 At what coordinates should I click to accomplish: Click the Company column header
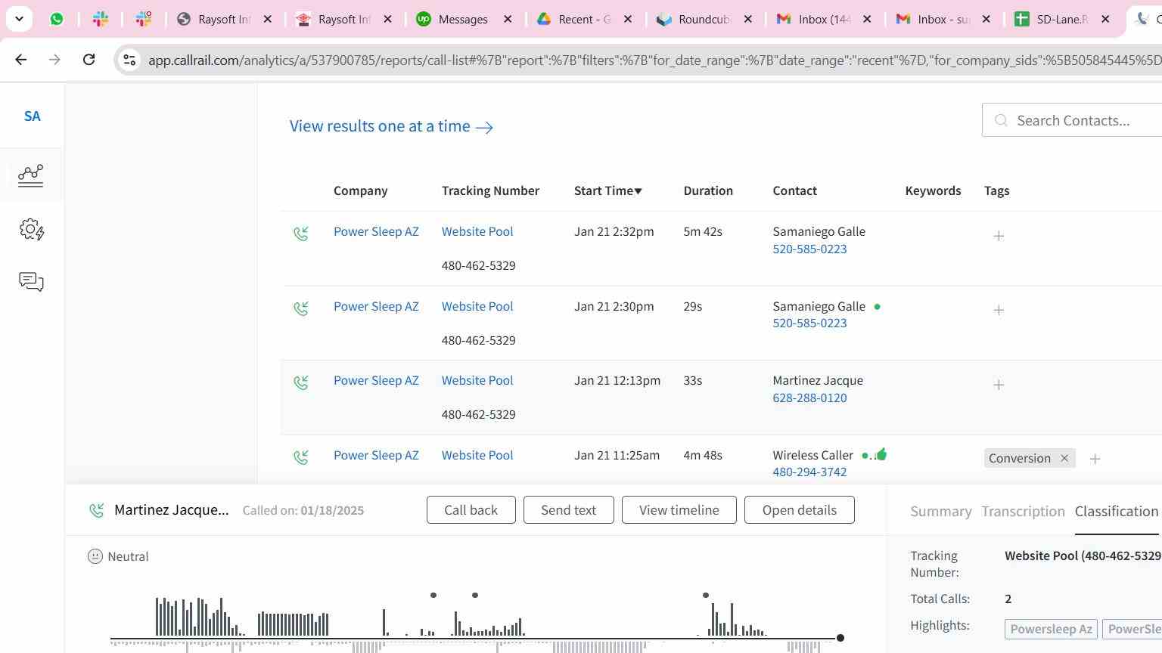(x=360, y=190)
